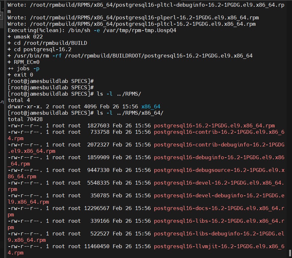Click the '+ exit 0' output line
Viewport: 292px width, 258px height.
[x=20, y=75]
